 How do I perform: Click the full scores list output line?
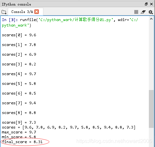pyautogui.click(x=69, y=127)
